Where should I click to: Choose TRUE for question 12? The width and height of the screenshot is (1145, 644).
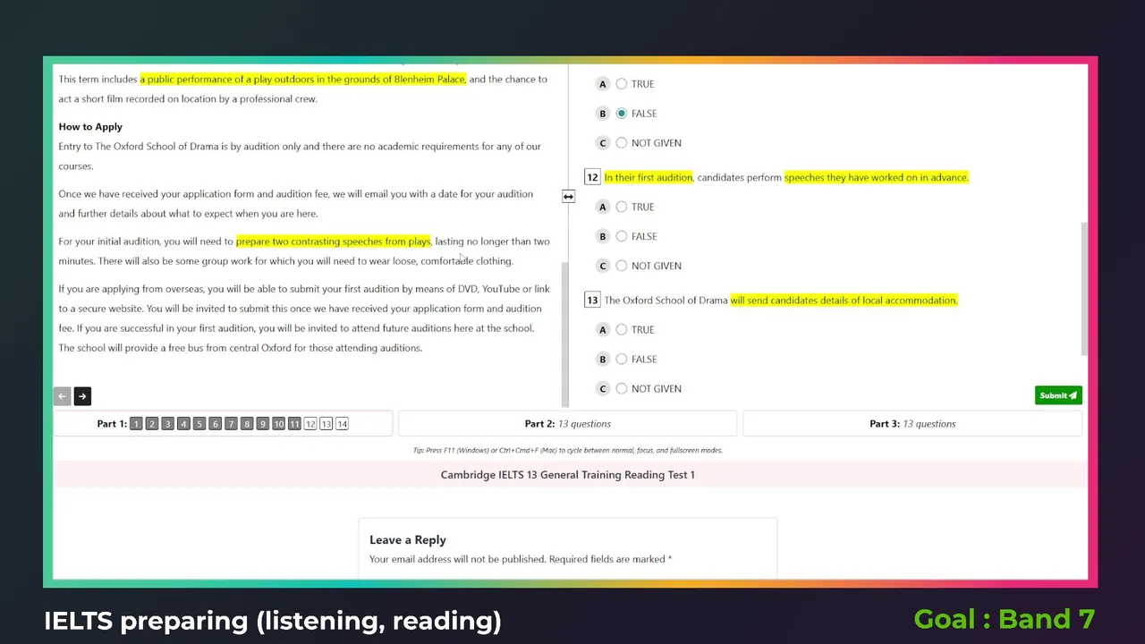click(x=622, y=207)
